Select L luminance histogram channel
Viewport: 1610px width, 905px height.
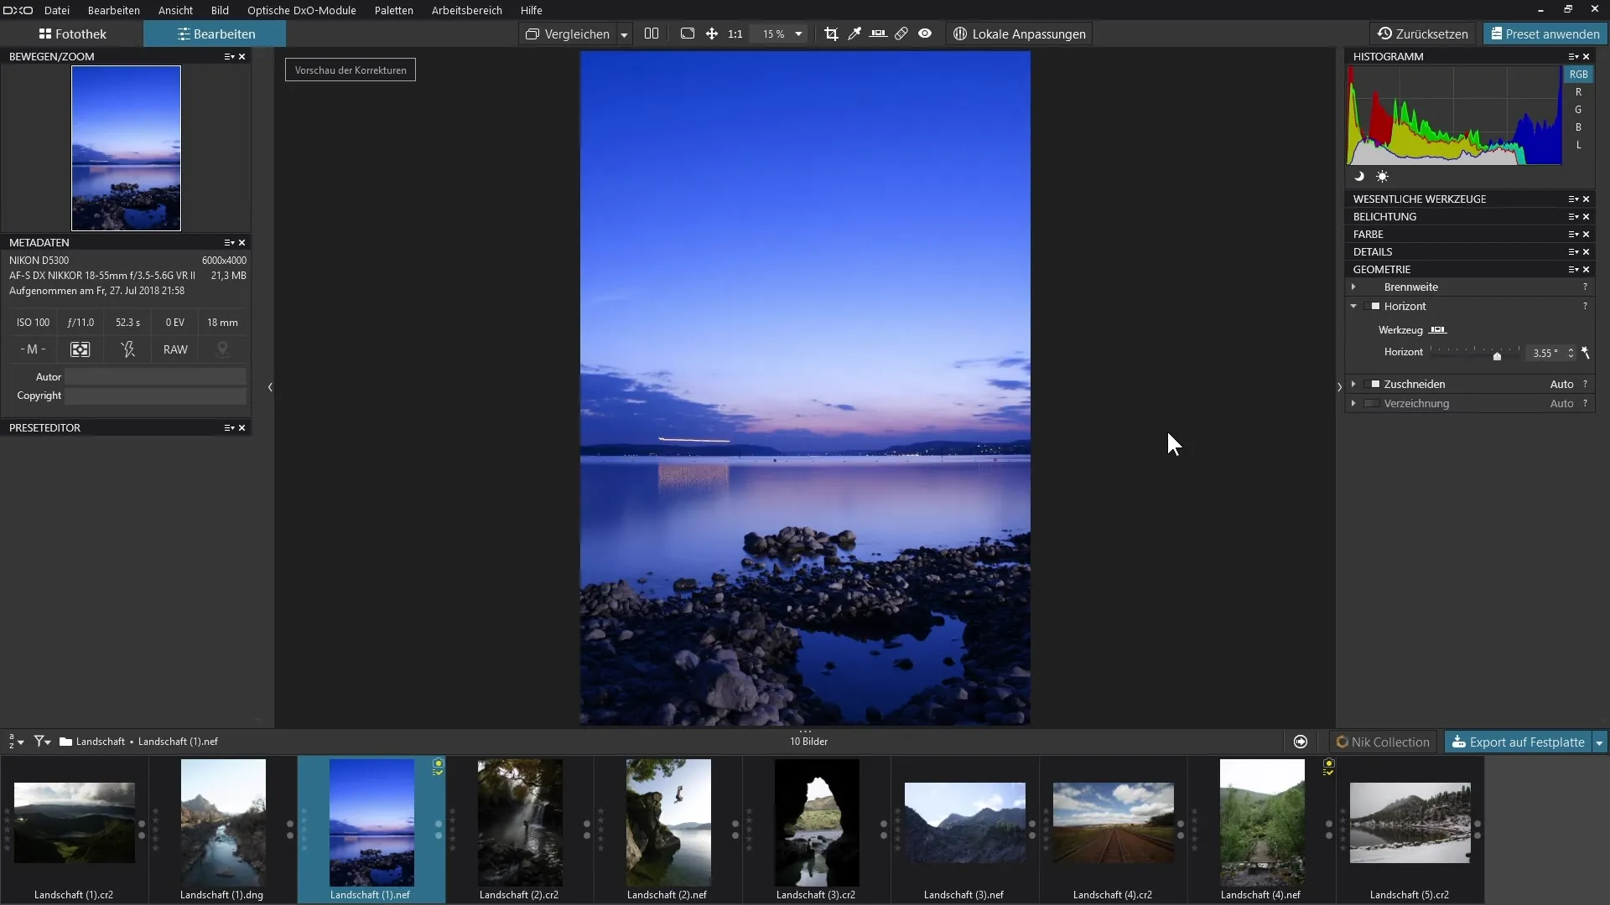coord(1578,144)
